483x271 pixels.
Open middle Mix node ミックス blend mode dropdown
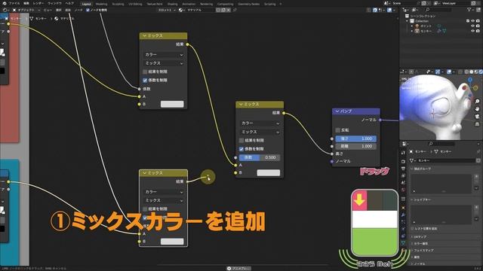pyautogui.click(x=260, y=132)
